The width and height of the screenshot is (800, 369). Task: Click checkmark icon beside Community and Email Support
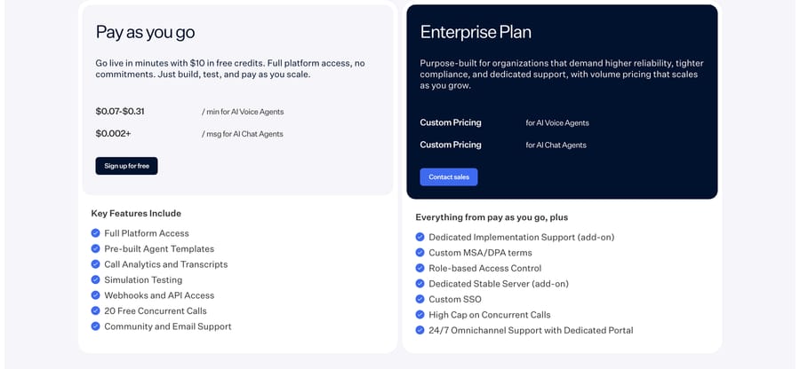tap(95, 326)
